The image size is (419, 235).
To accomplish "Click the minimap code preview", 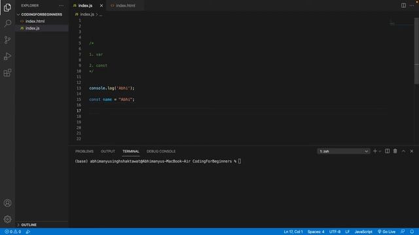I will 392,23.
